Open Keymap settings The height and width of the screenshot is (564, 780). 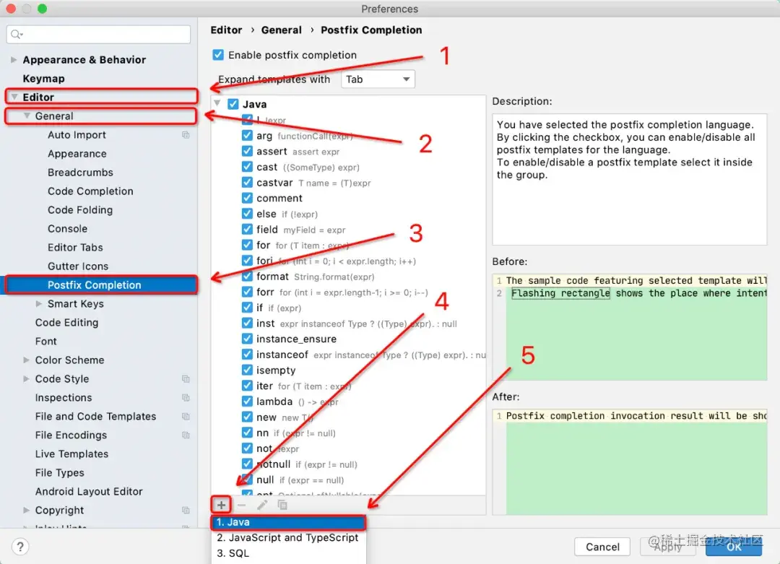pos(44,79)
